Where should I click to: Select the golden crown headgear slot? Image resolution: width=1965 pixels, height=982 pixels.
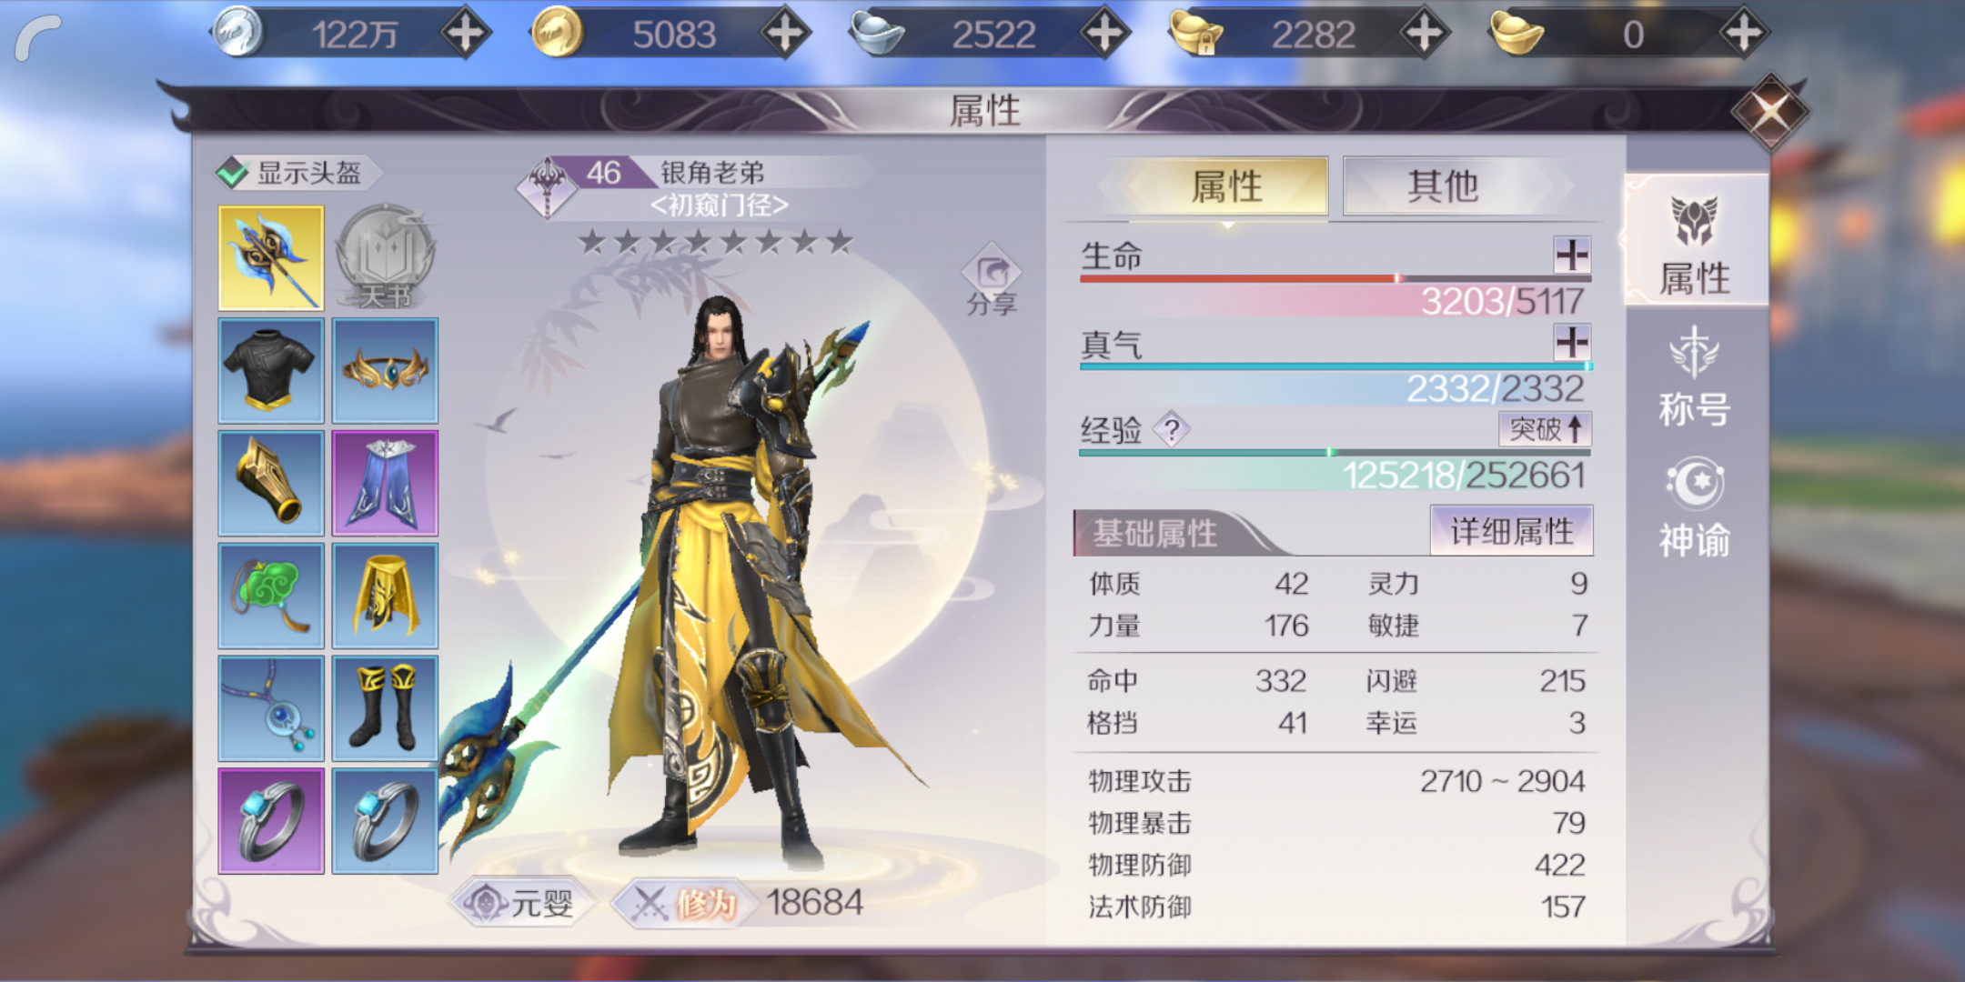(386, 371)
